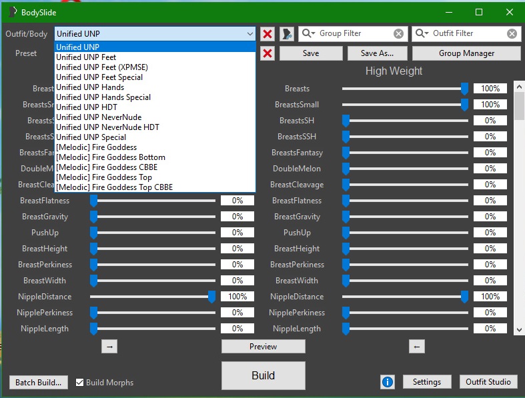Image resolution: width=525 pixels, height=398 pixels.
Task: Click the Save As... button
Action: pyautogui.click(x=378, y=53)
